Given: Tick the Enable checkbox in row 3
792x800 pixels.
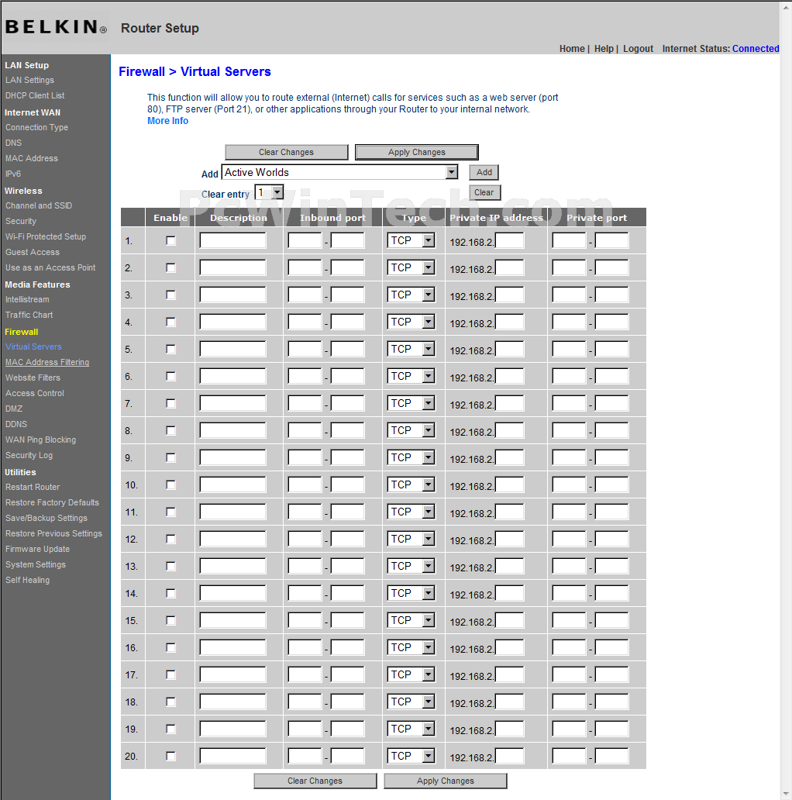Looking at the screenshot, I should point(170,295).
